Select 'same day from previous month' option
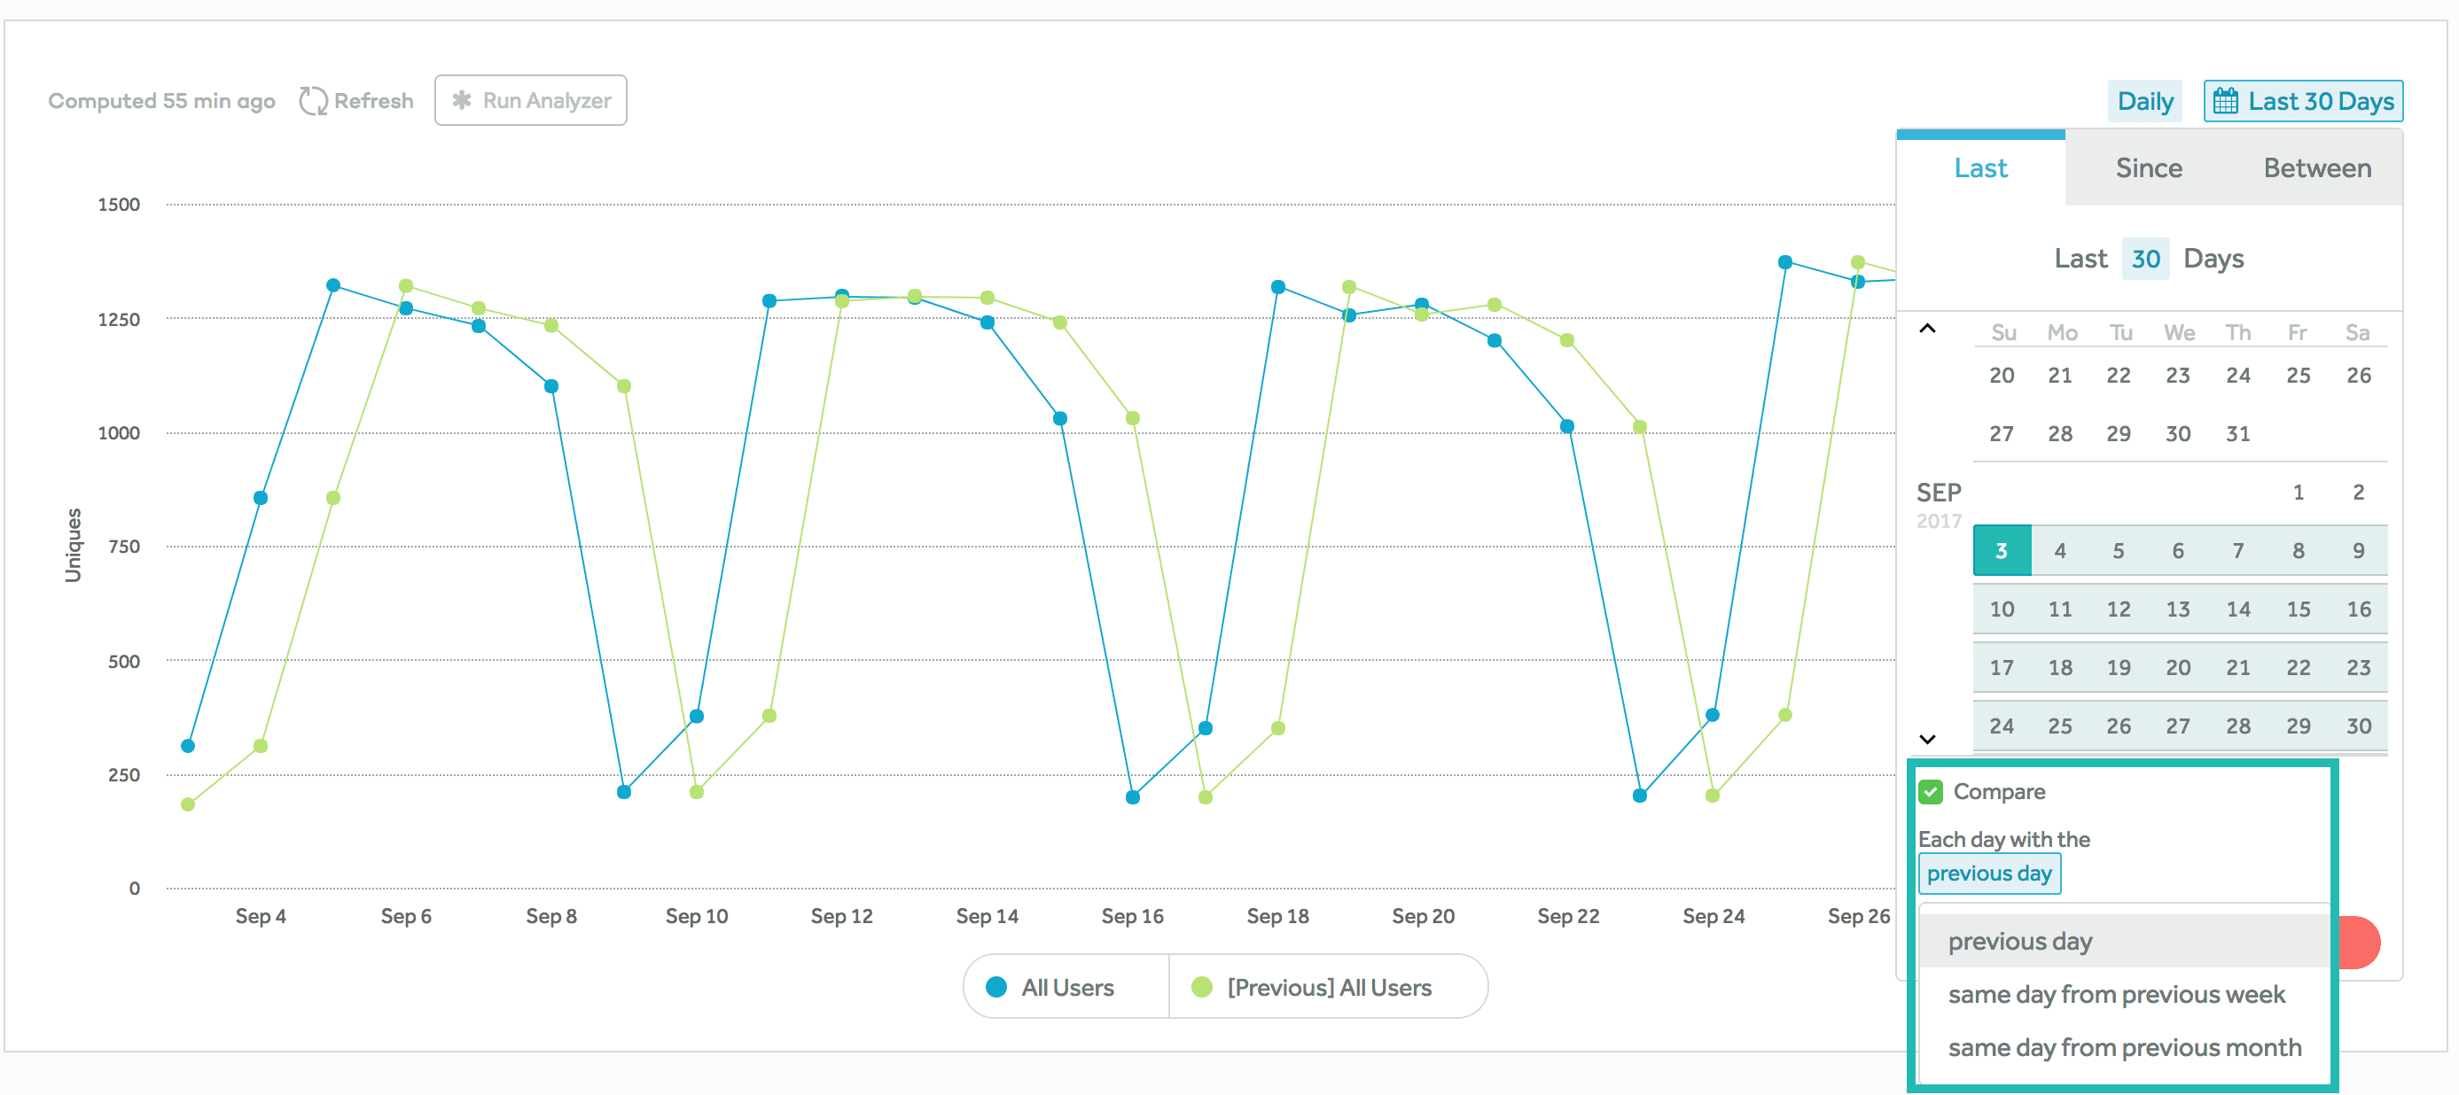Screen dimensions: 2459x1095 click(2124, 1047)
